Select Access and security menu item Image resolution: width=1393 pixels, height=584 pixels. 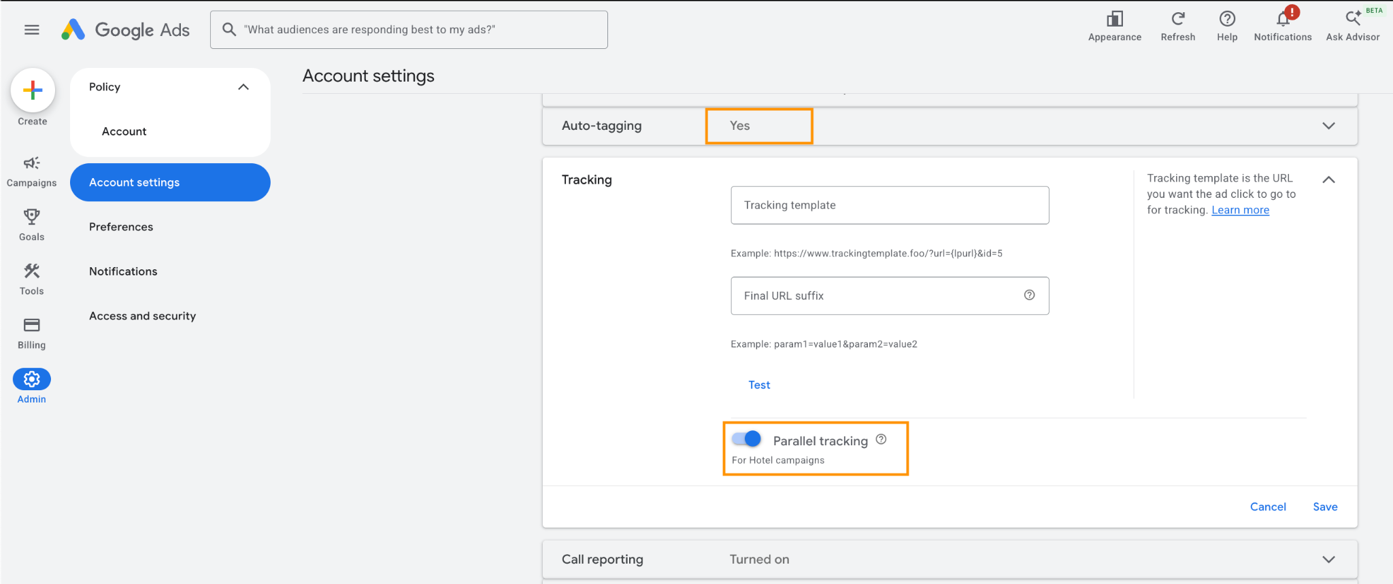coord(143,316)
